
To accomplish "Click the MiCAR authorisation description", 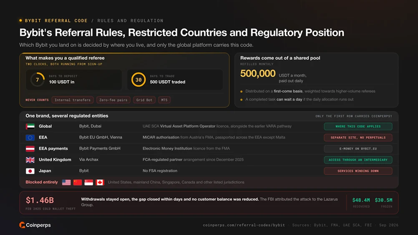I will [x=214, y=137].
